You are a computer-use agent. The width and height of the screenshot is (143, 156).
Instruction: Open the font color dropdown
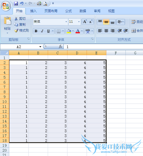point(82,31)
